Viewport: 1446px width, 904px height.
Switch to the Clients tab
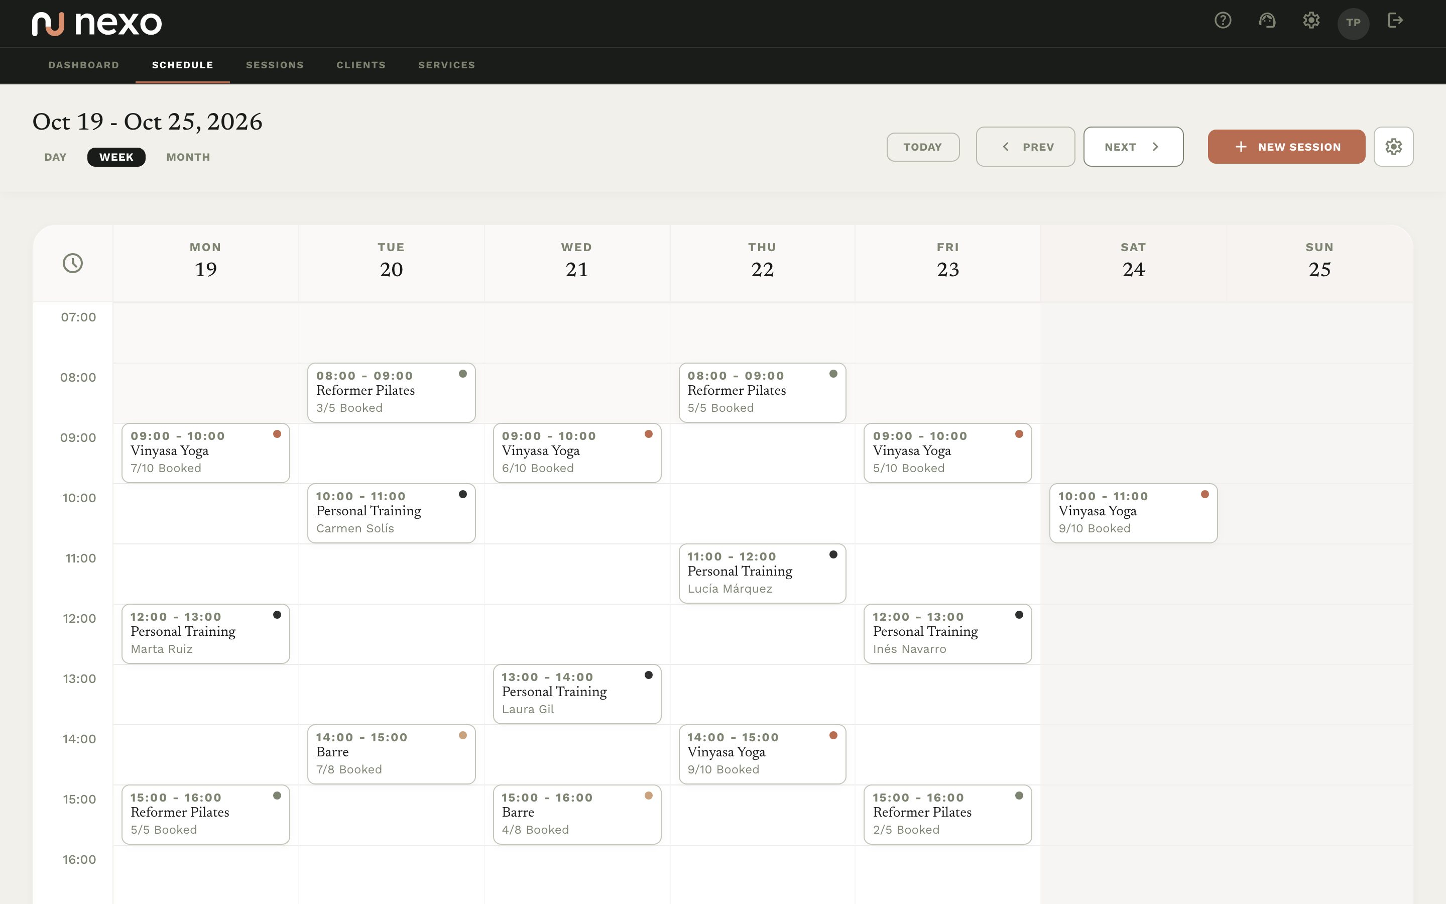361,65
